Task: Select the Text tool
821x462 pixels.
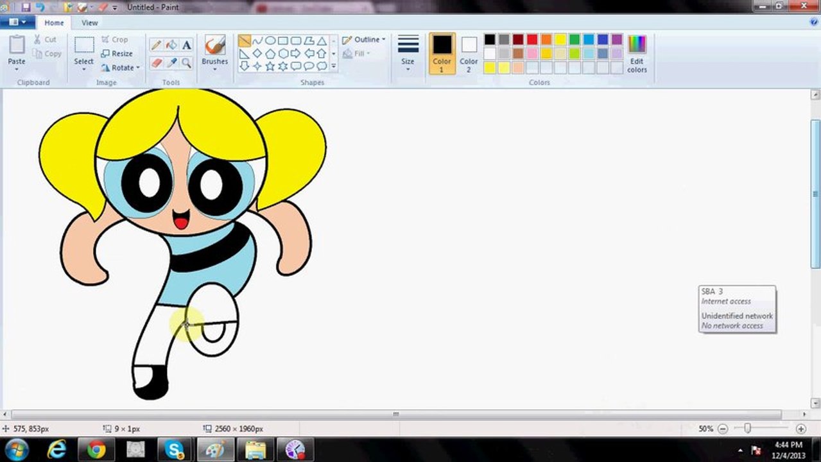Action: tap(187, 45)
